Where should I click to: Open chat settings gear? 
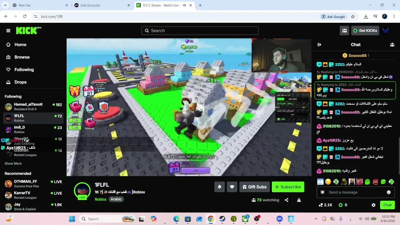click(373, 205)
